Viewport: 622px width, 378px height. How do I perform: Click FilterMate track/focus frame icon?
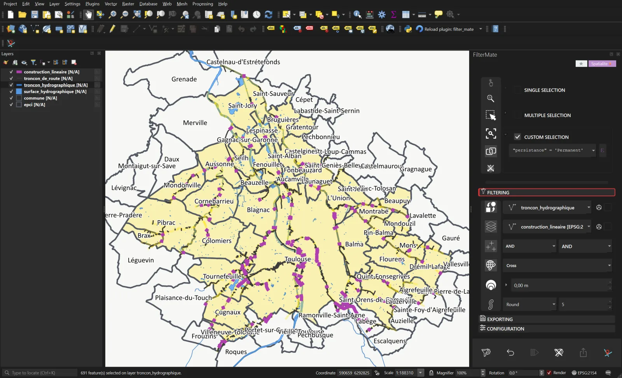point(491,134)
